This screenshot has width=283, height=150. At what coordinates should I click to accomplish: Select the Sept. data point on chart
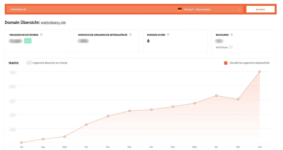tap(65, 137)
